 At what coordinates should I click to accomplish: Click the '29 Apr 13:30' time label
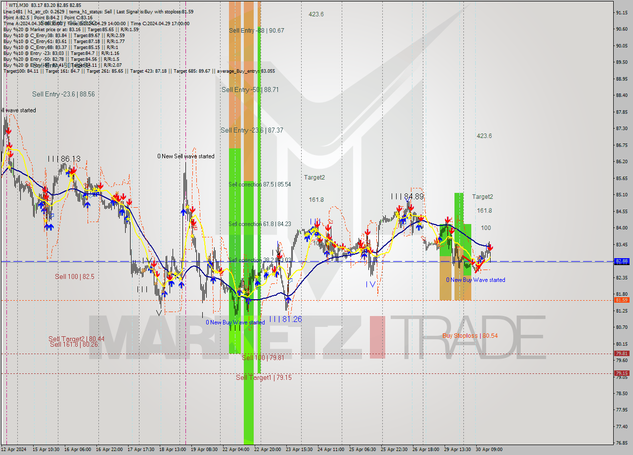point(457,450)
